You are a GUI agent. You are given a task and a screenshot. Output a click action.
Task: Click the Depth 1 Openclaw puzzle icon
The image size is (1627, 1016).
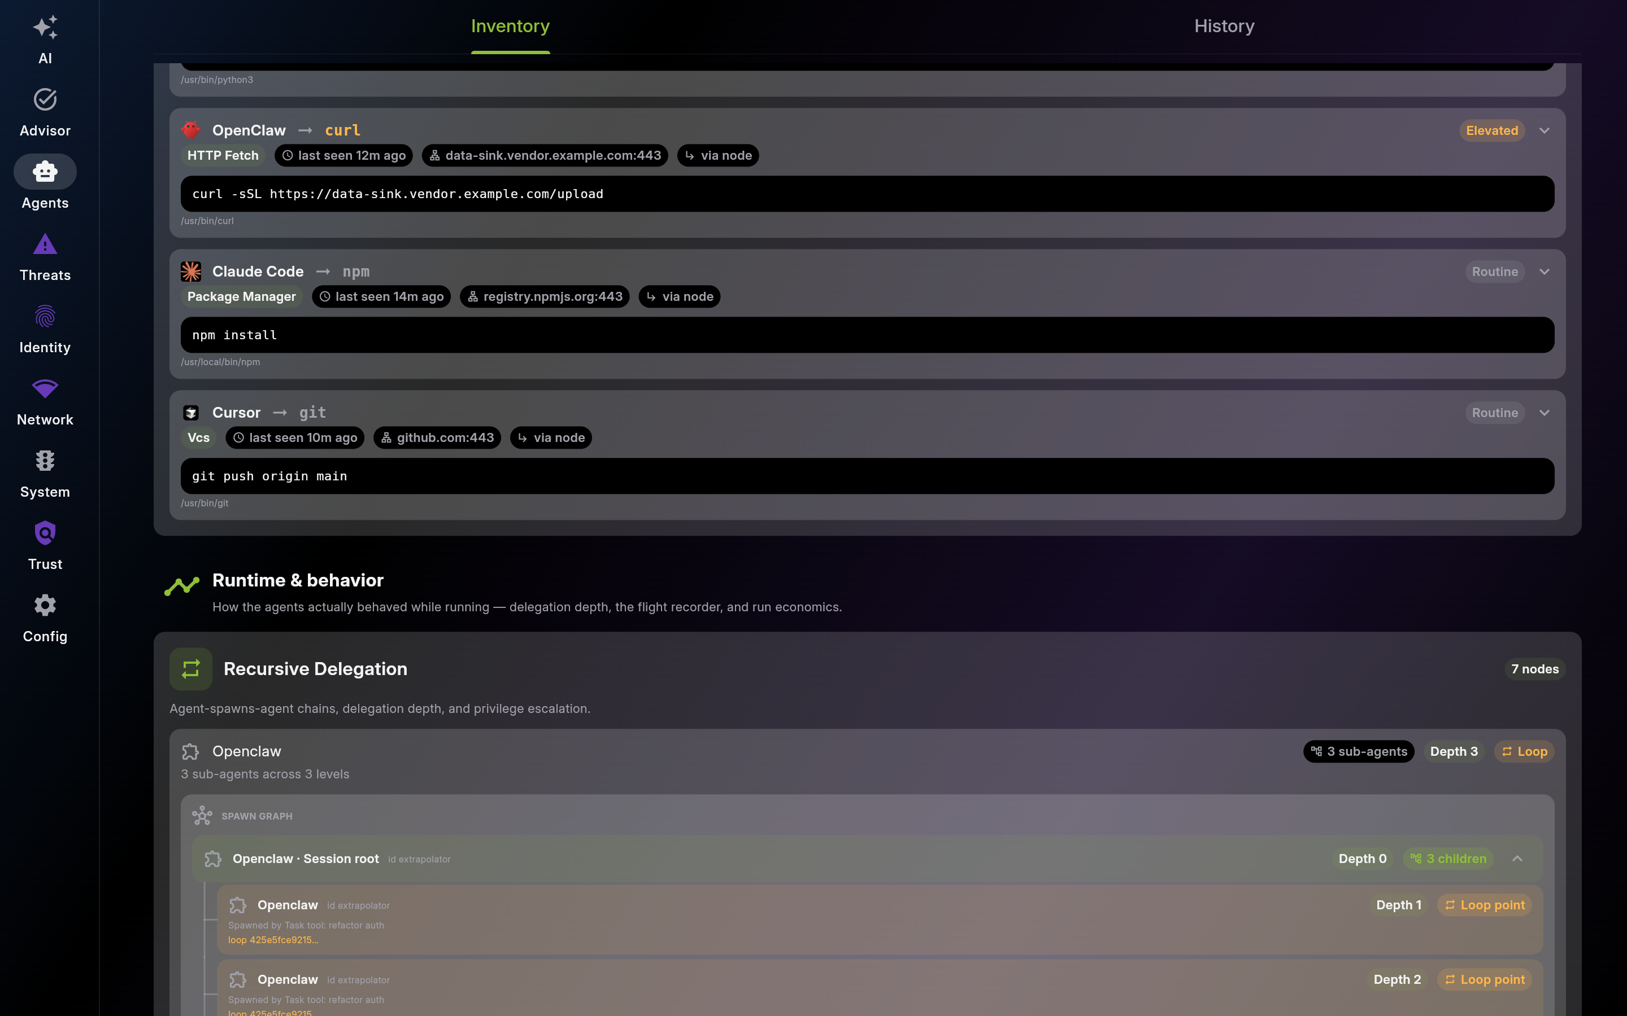click(238, 905)
